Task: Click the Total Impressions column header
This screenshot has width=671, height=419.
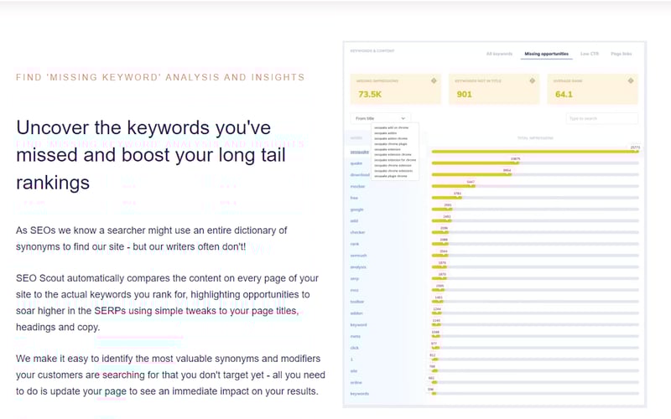Action: click(x=535, y=137)
